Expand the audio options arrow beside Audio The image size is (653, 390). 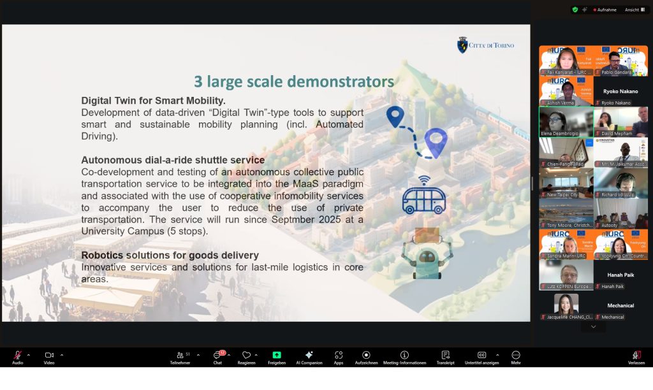coord(28,355)
